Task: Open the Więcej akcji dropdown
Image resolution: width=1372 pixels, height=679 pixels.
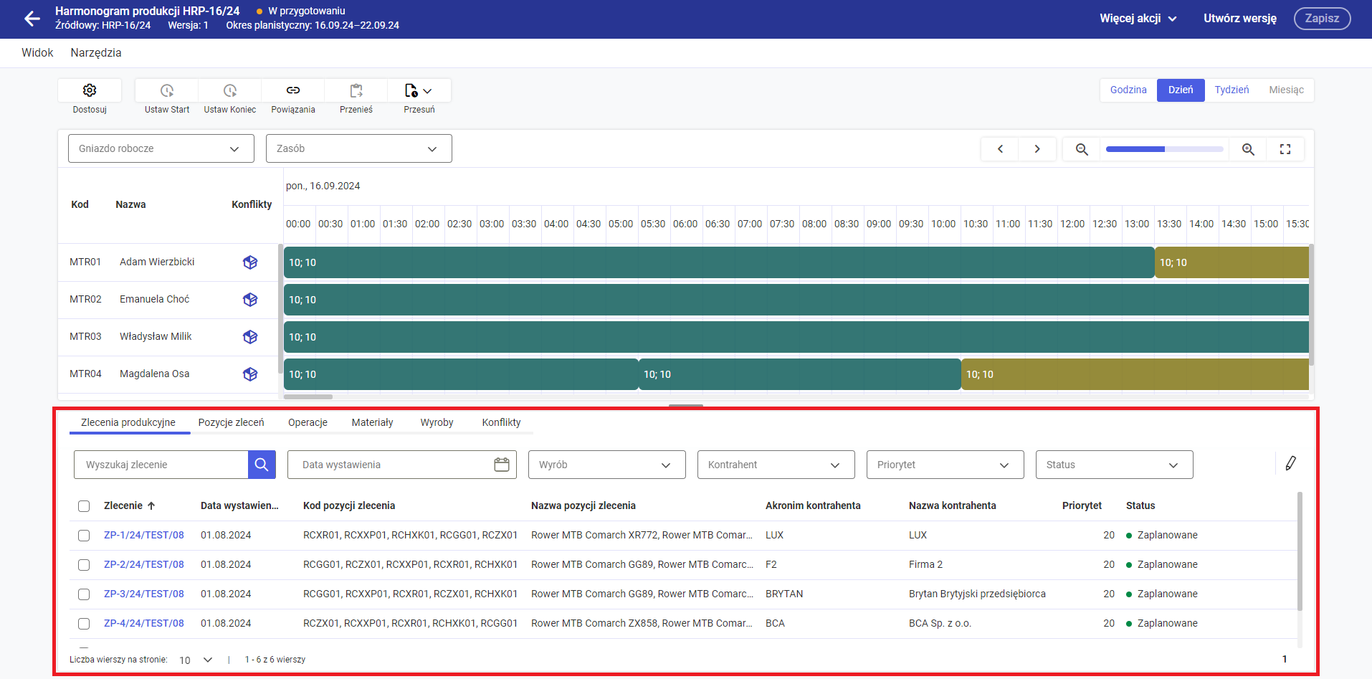Action: pos(1138,19)
